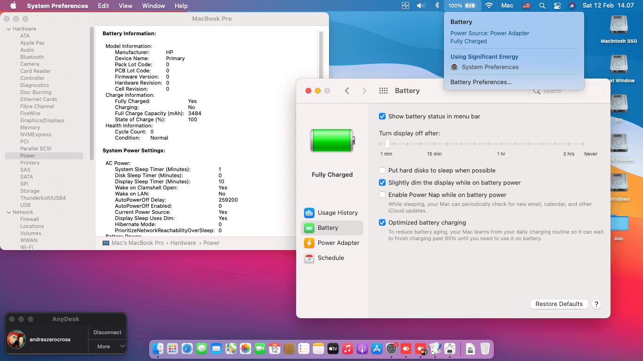Open the Macintosh SSD desktop drive
This screenshot has width=643, height=361.
[x=619, y=29]
